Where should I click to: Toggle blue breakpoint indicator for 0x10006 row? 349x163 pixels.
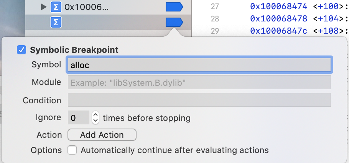pos(174,7)
